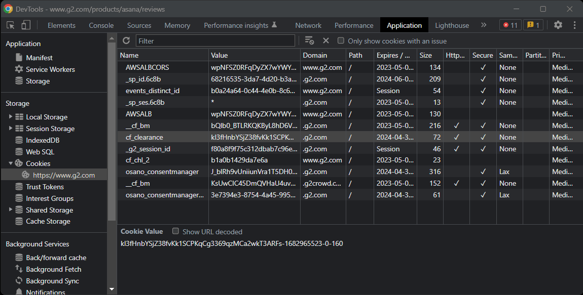Open Back/forward cache background service

pyautogui.click(x=56, y=258)
